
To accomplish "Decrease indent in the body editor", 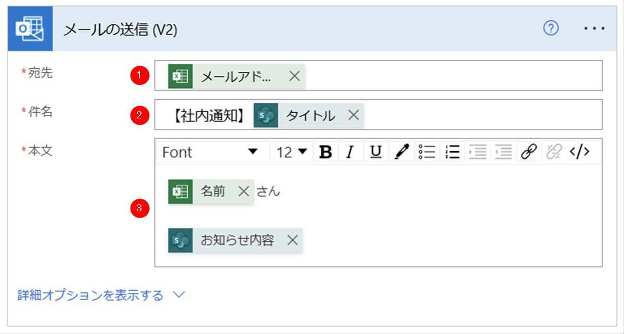I will tap(503, 152).
